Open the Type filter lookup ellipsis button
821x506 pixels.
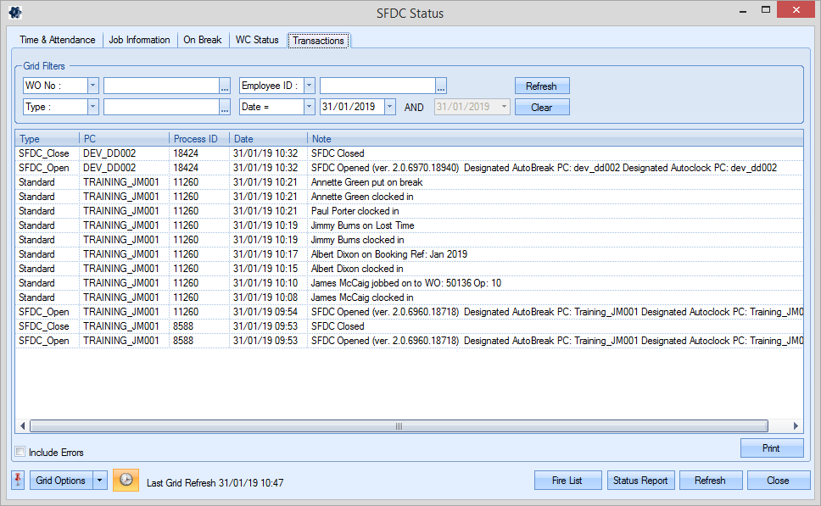[x=225, y=108]
